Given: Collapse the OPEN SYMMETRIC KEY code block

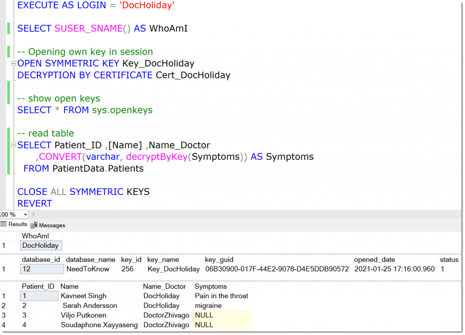Looking at the screenshot, I should [x=13, y=64].
